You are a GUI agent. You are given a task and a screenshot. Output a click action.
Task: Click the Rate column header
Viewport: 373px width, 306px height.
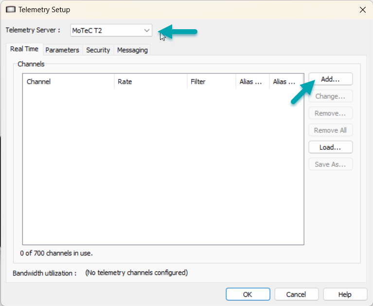coord(151,82)
